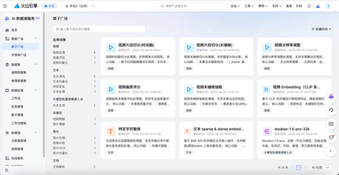This screenshot has height=175, width=339.
Task: Filter by 视频处理 scenario
Action: pyautogui.click(x=59, y=52)
